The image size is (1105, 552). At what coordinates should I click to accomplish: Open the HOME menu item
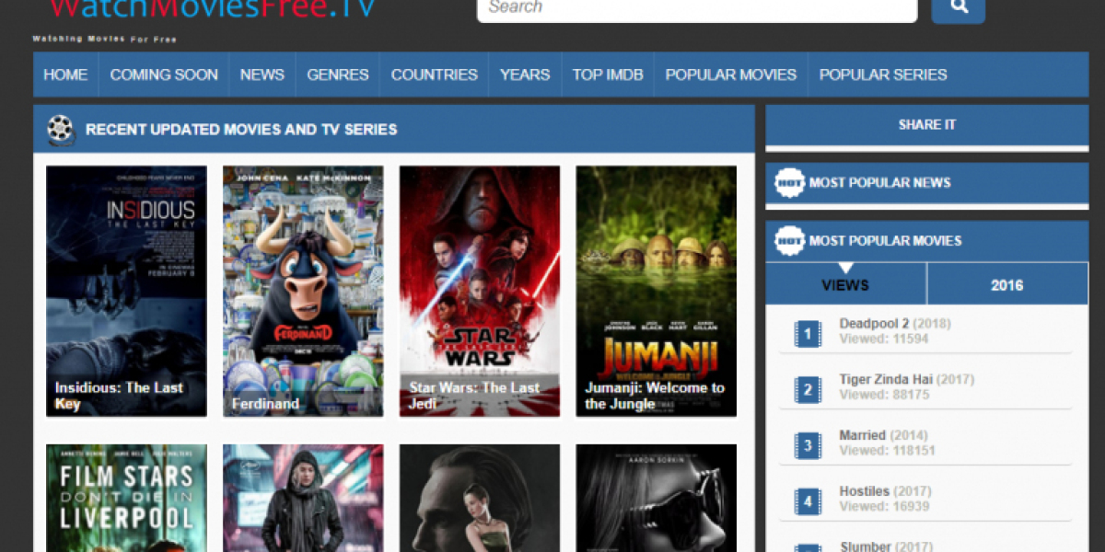[65, 75]
